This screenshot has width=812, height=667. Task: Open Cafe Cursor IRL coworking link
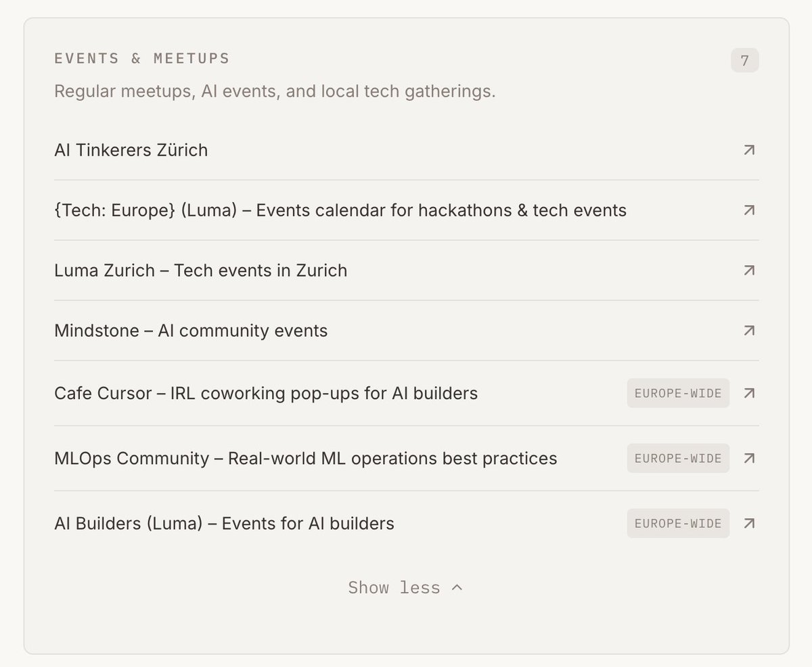tap(266, 393)
